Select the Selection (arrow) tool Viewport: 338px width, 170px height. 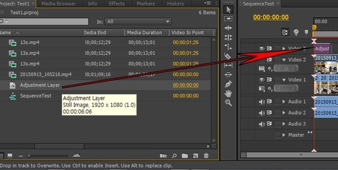228,10
